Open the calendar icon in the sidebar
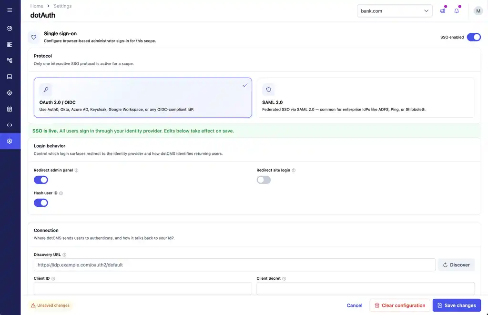 tap(10, 109)
